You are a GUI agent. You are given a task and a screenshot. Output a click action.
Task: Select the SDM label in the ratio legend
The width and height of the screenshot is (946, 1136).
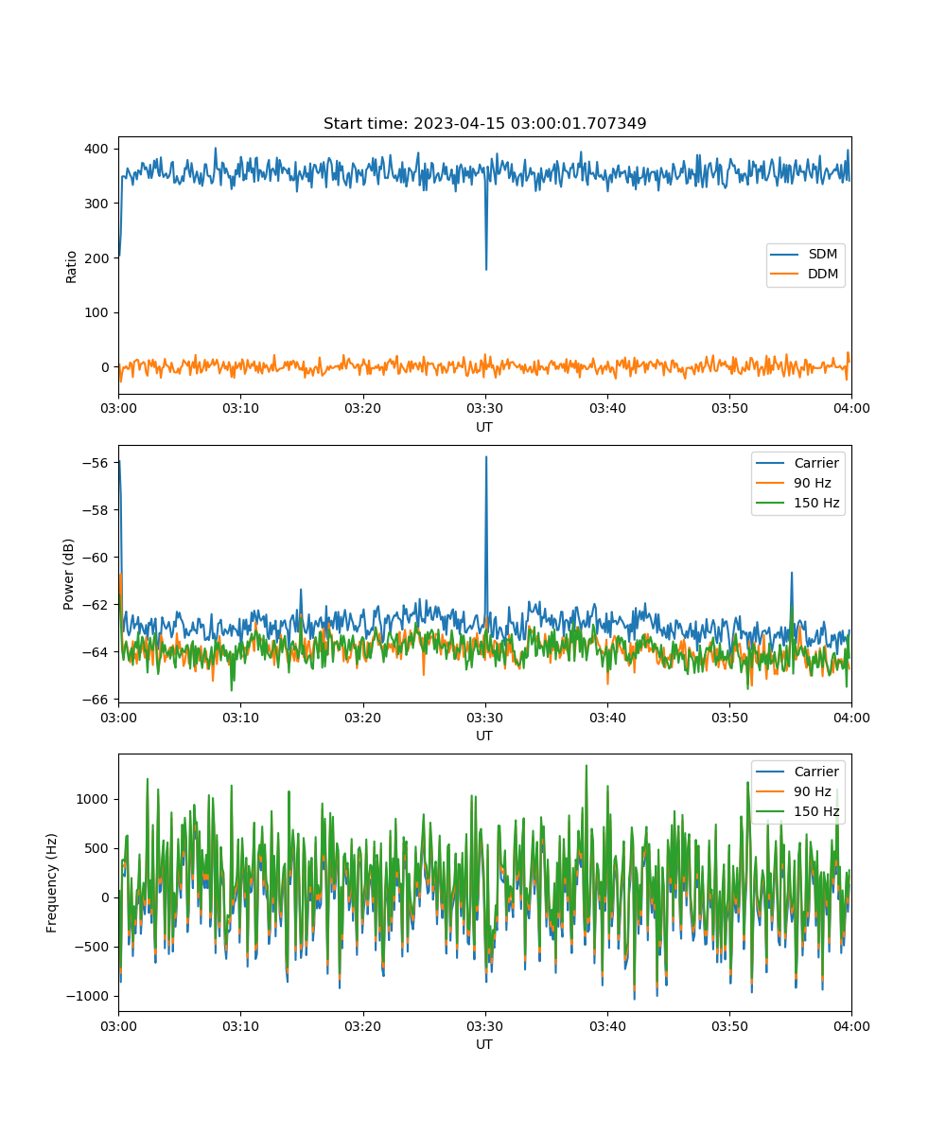pyautogui.click(x=823, y=255)
